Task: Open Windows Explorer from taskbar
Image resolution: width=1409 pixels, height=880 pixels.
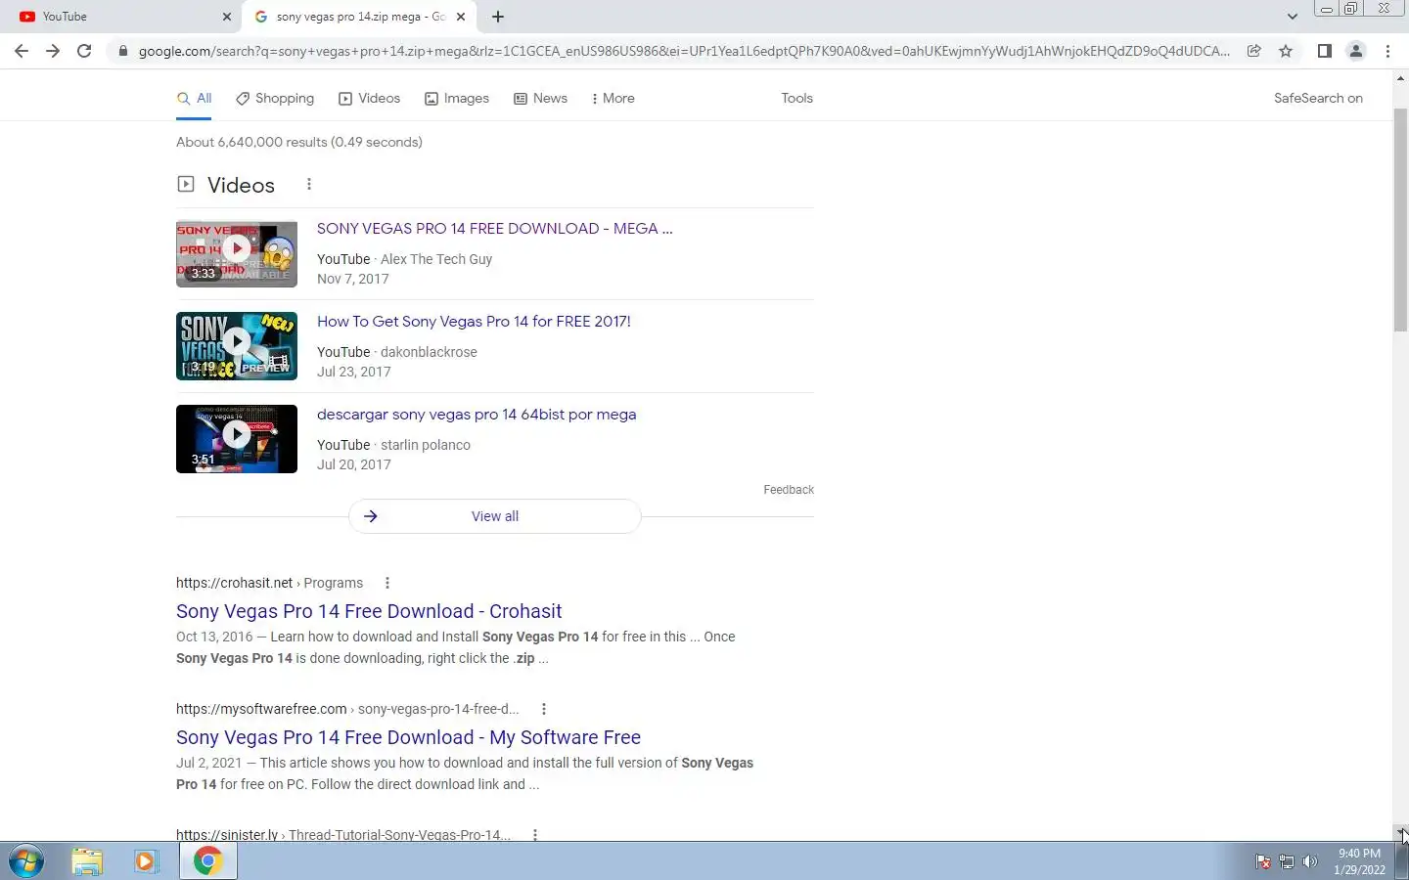Action: point(87,861)
